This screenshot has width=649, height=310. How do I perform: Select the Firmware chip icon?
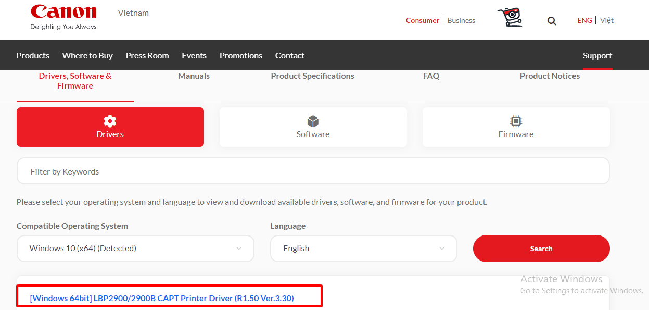point(516,121)
